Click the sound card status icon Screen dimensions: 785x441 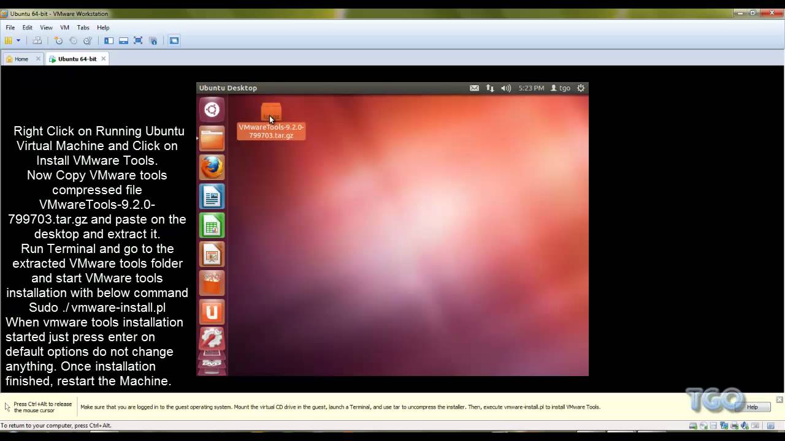(x=745, y=426)
